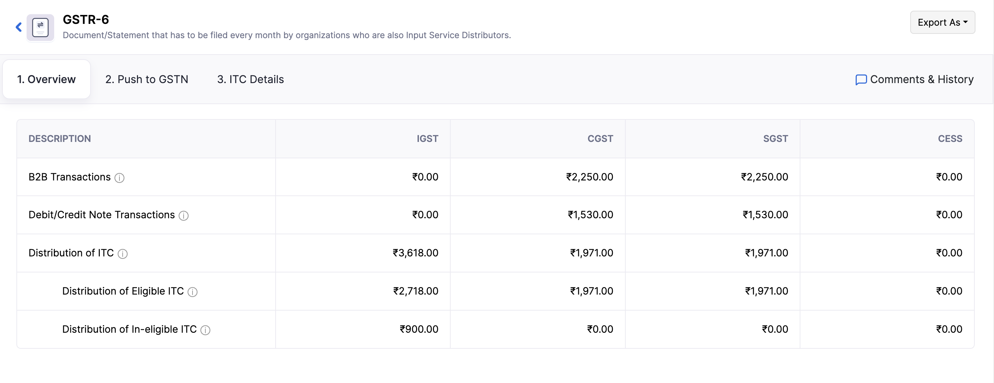This screenshot has height=383, width=994.
Task: Expand the Export As dropdown
Action: 942,22
